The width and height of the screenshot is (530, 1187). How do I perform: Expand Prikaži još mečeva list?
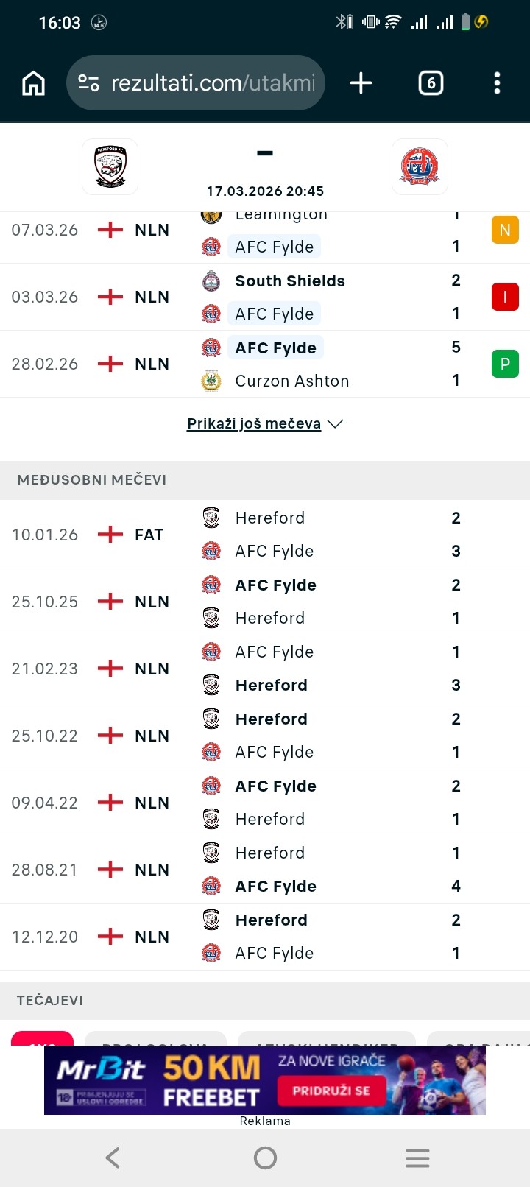tap(254, 424)
